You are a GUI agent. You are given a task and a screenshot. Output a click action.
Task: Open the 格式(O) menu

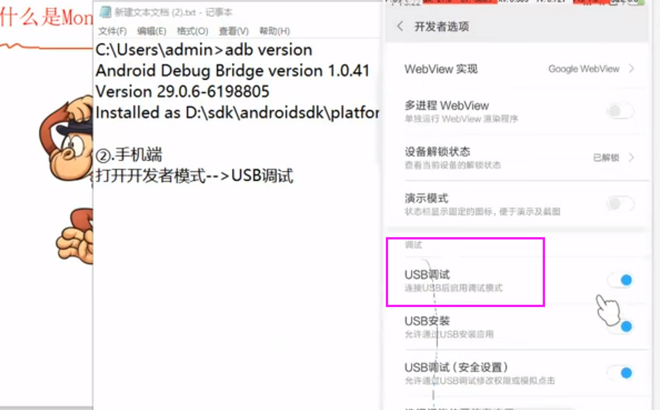192,31
